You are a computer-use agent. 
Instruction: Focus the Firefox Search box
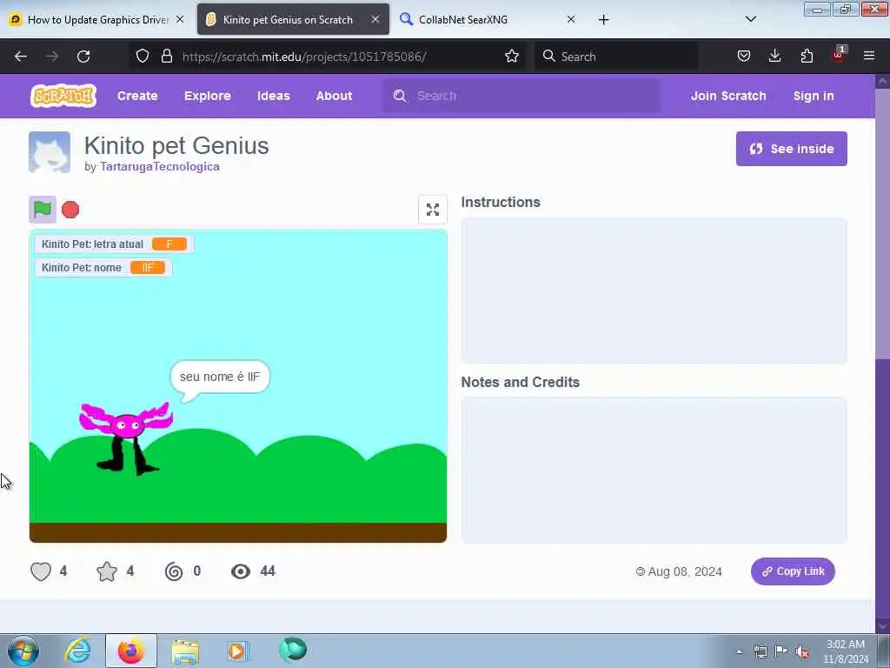pos(616,57)
